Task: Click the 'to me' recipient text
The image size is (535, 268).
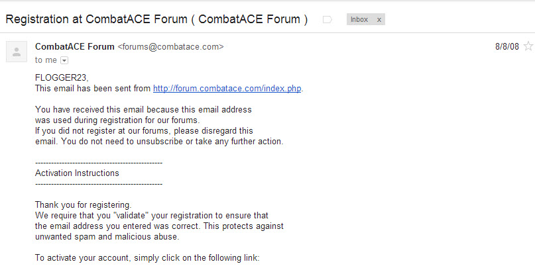Action: pyautogui.click(x=46, y=60)
